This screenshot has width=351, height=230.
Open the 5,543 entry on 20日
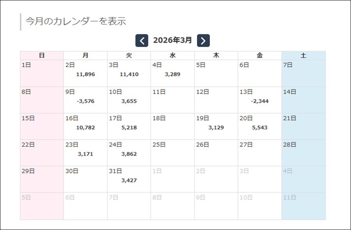[260, 128]
